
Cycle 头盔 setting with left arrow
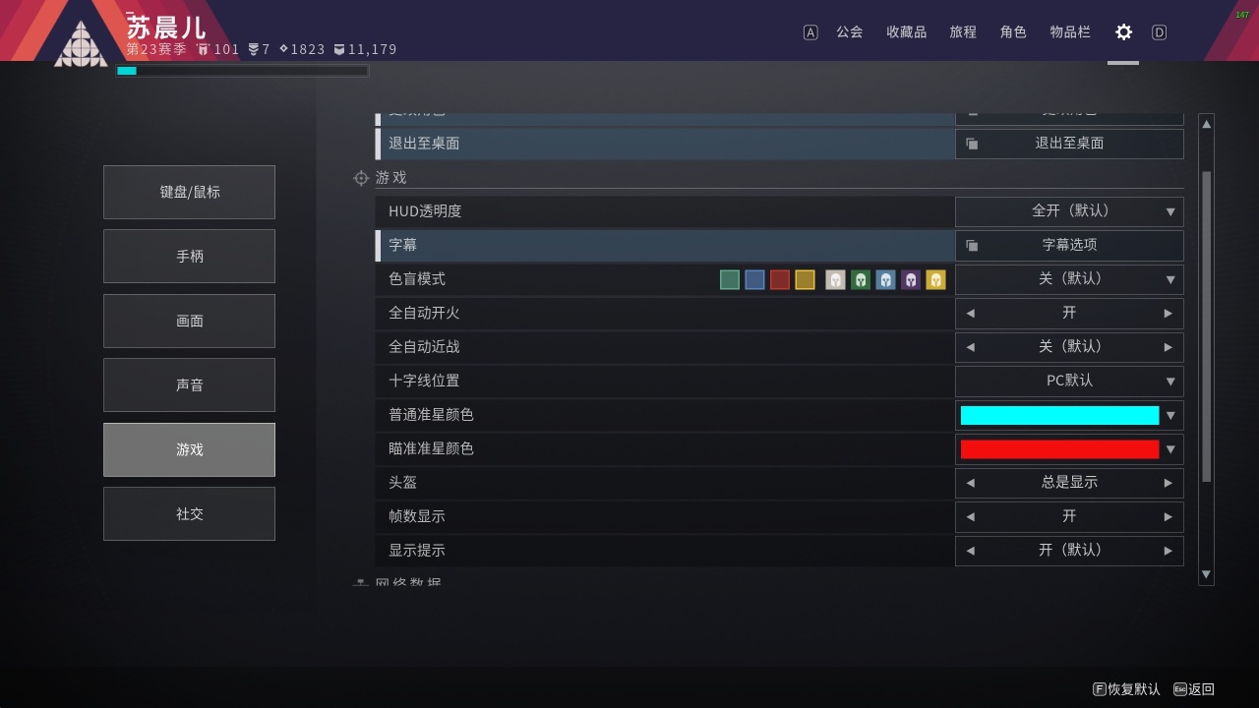pyautogui.click(x=970, y=483)
